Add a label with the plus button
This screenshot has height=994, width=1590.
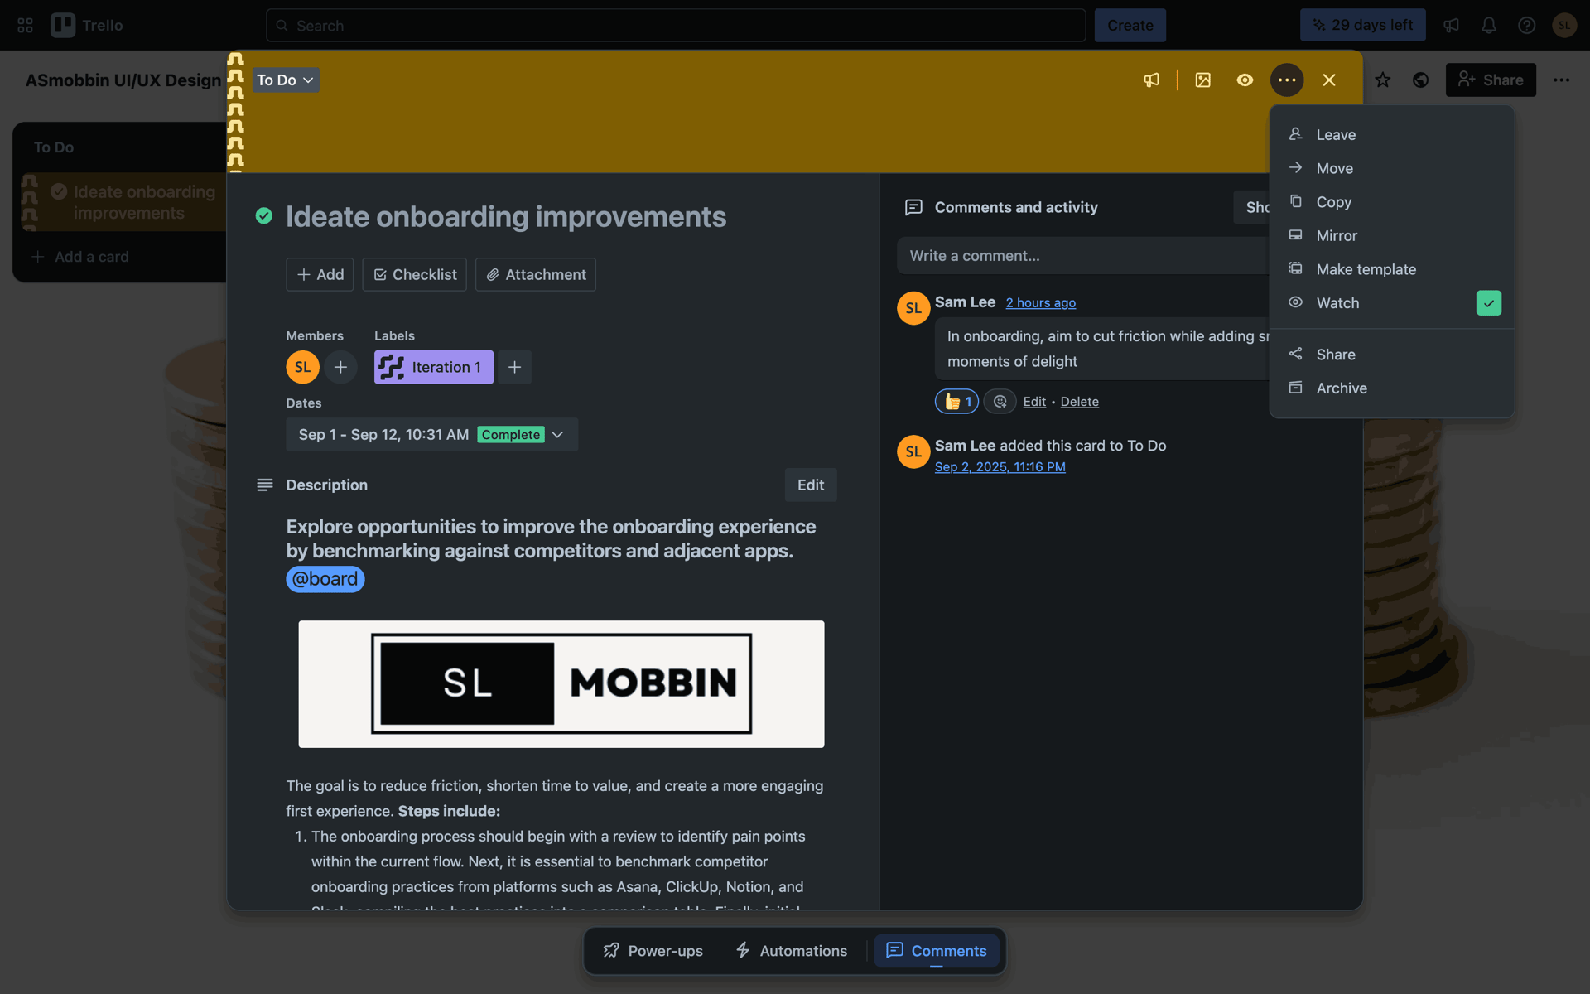(x=514, y=367)
